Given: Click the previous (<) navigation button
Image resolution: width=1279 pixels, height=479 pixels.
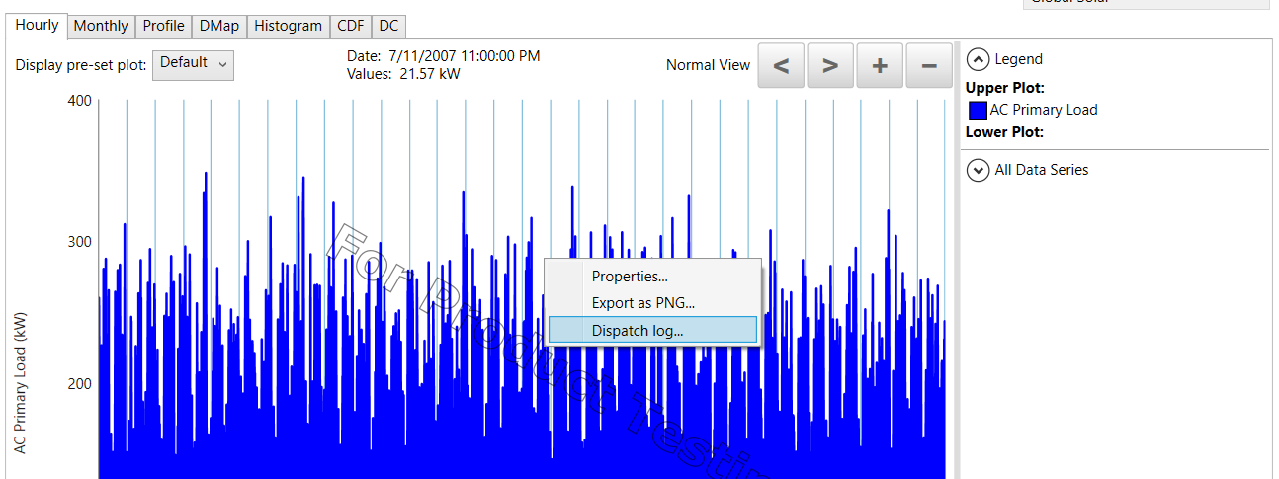Looking at the screenshot, I should point(781,66).
